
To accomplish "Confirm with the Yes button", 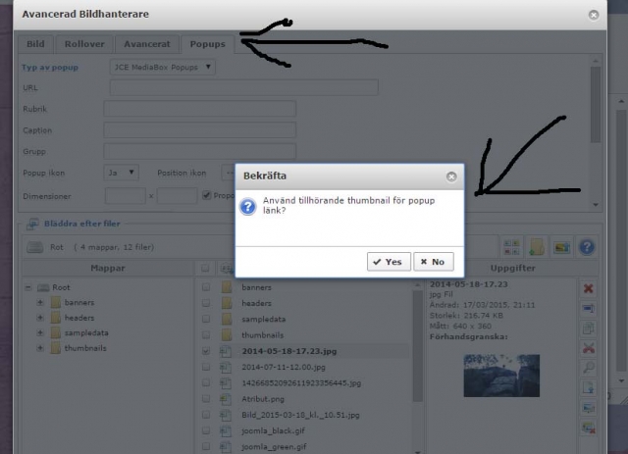I will (389, 262).
